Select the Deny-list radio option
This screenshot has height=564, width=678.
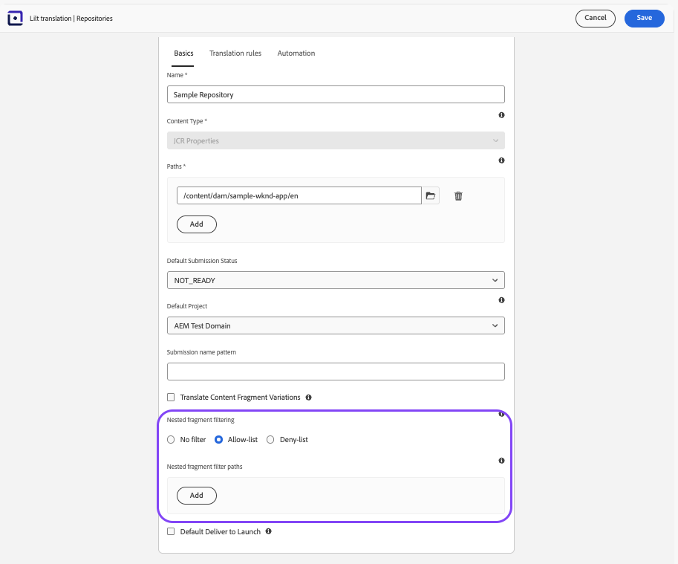coord(270,439)
